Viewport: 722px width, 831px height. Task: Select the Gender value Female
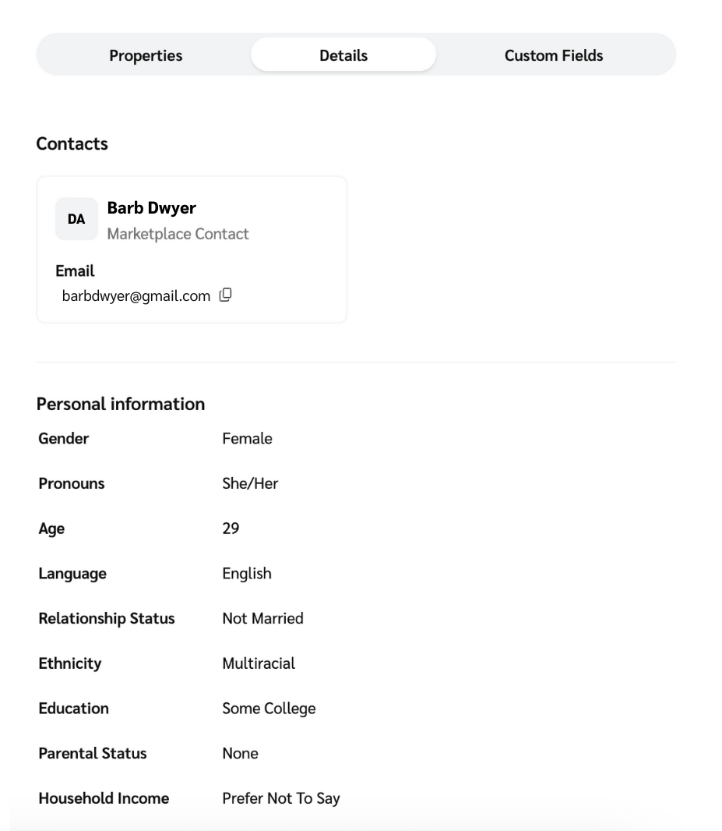[x=247, y=438]
